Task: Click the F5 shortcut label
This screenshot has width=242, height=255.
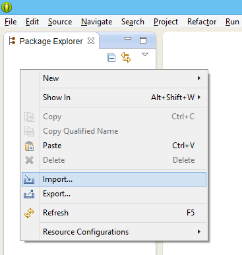Action: tap(191, 213)
